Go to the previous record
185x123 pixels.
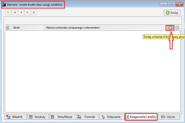click(x=21, y=13)
